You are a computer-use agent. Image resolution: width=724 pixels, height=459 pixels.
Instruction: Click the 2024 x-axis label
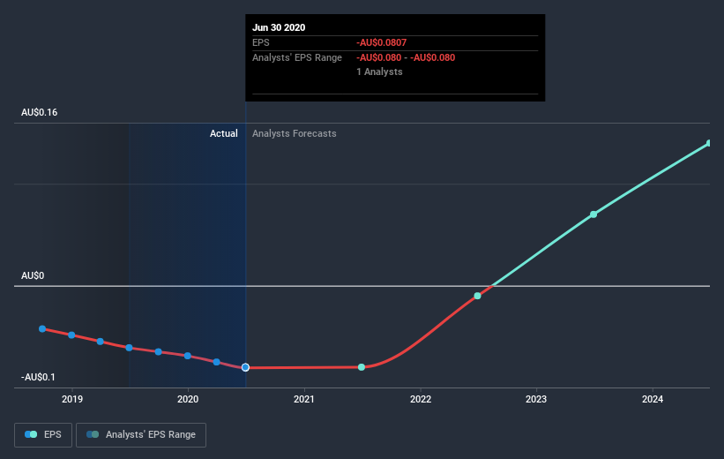pyautogui.click(x=653, y=399)
